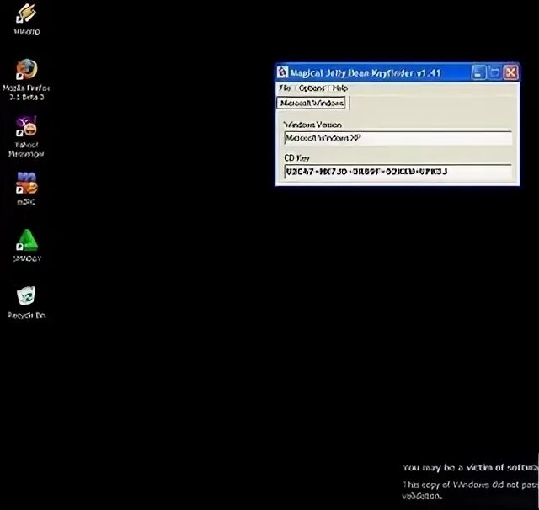Select the green triangle desktop icon
Screen dimensions: 539x510
27,245
